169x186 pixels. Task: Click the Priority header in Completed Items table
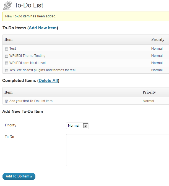click(x=149, y=92)
